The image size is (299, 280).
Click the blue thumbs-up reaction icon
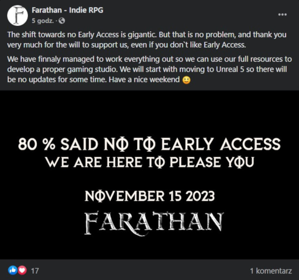[x=13, y=270]
